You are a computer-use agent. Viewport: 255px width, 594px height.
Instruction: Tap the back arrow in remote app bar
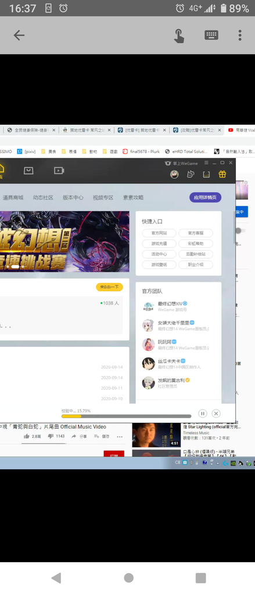19,35
